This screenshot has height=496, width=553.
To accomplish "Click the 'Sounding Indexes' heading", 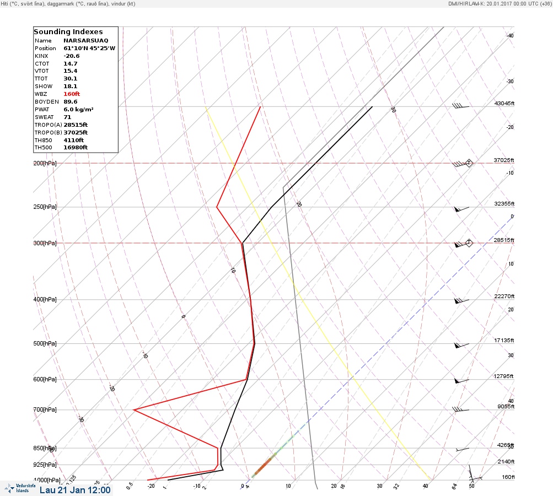I will tap(68, 32).
